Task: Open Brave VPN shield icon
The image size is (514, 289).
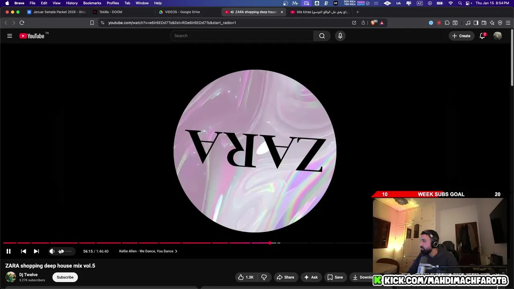Action: [500, 23]
